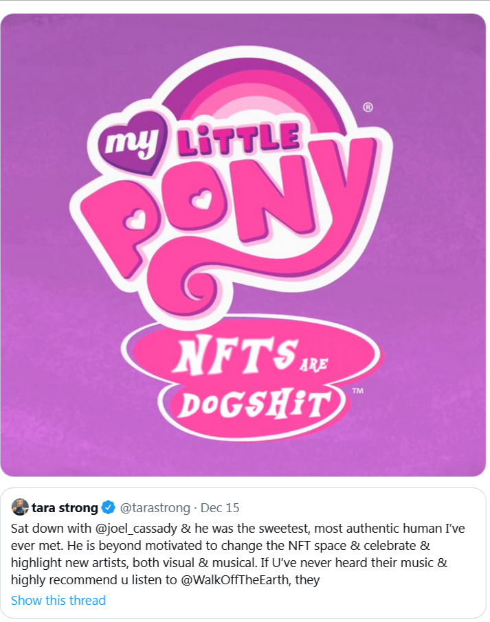
Task: Click the blue verified badge
Action: coord(108,508)
